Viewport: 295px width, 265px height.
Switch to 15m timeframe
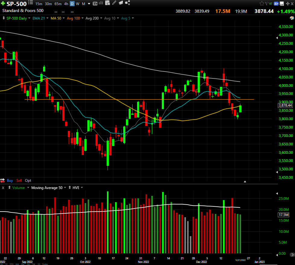coord(39,4)
